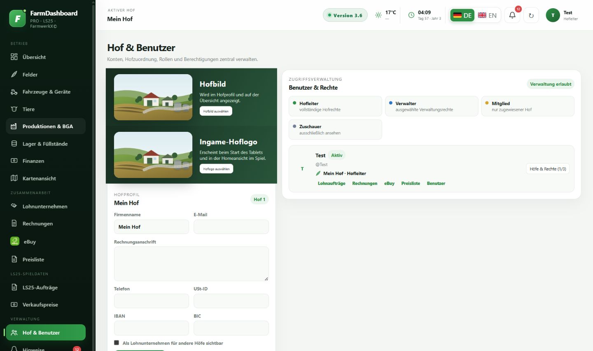Click the refresh icon in header
593x351 pixels.
coord(531,15)
